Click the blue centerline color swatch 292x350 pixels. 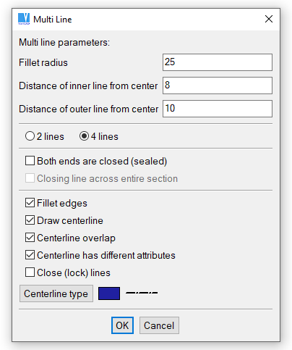tap(109, 293)
